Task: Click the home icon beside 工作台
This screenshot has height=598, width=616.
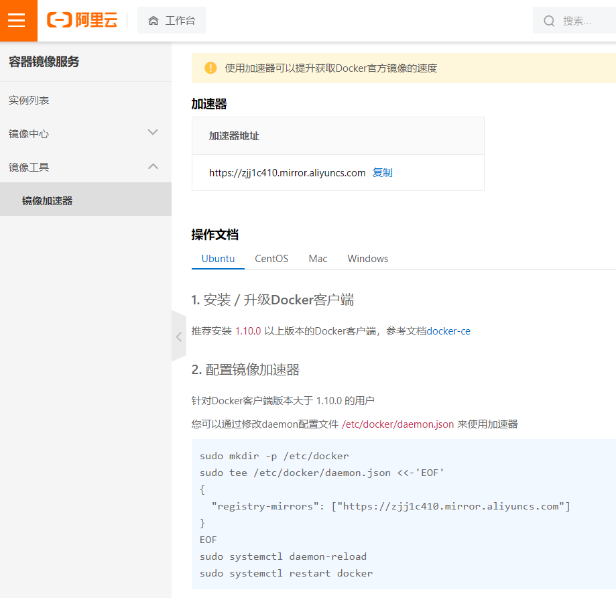Action: coord(153,20)
